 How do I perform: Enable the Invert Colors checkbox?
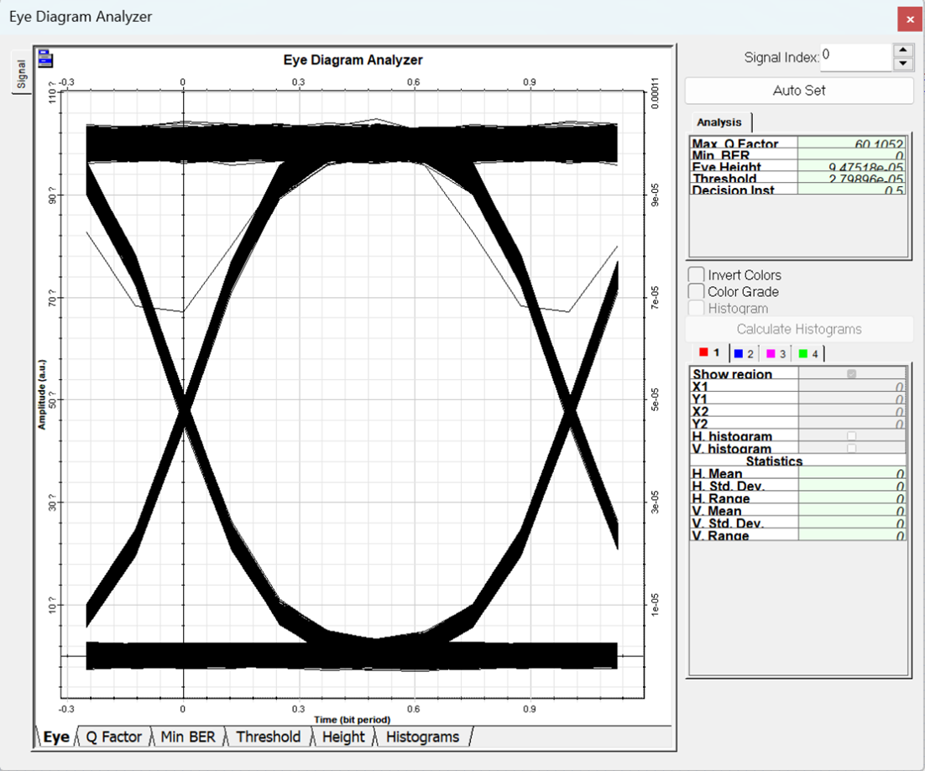tap(697, 275)
